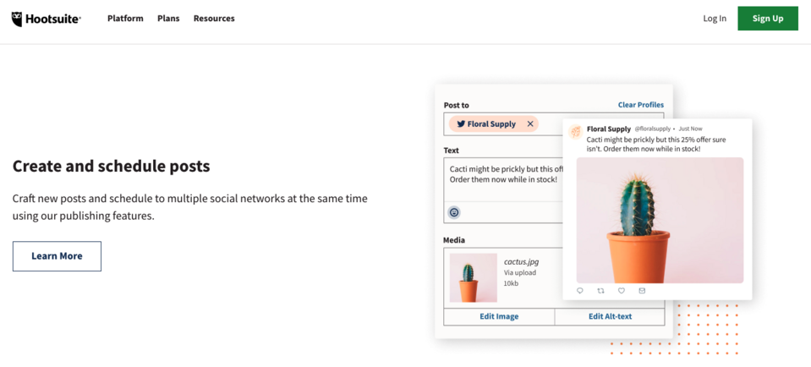Open the Platform menu
811x367 pixels.
(x=125, y=19)
